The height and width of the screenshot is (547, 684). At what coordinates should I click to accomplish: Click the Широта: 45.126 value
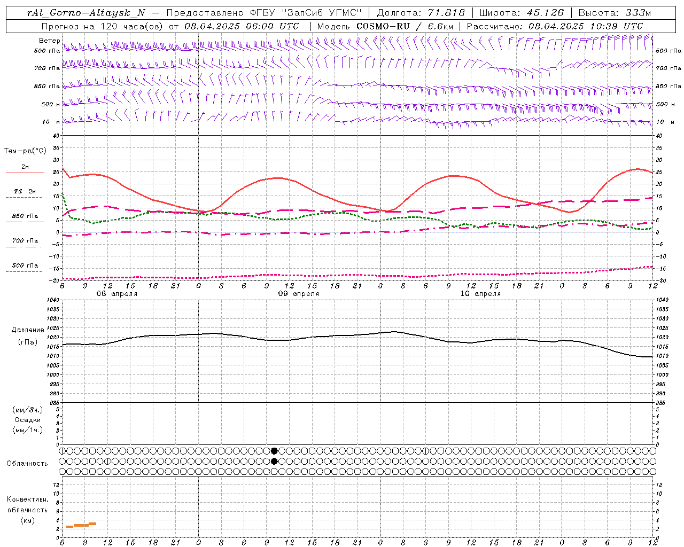522,13
